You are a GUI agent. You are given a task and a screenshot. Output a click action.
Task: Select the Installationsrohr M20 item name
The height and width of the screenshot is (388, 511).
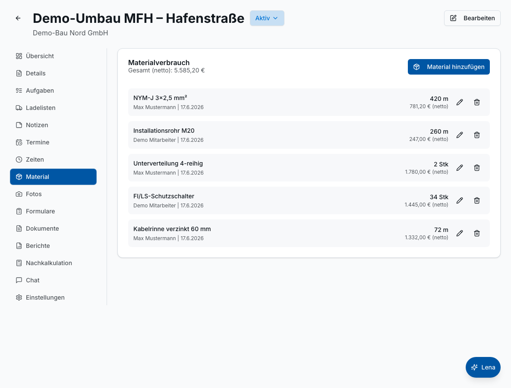tap(164, 131)
